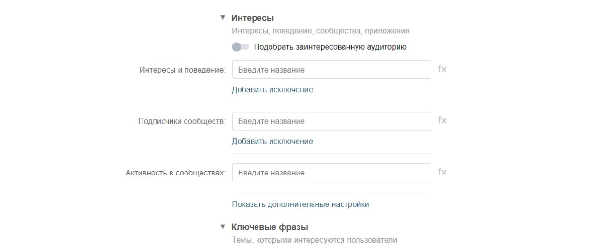This screenshot has width=599, height=247.
Task: Select the Активность в сообществах input field
Action: point(331,173)
